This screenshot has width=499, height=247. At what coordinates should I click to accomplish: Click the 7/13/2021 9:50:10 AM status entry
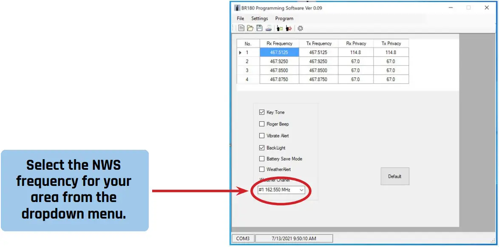pyautogui.click(x=294, y=239)
